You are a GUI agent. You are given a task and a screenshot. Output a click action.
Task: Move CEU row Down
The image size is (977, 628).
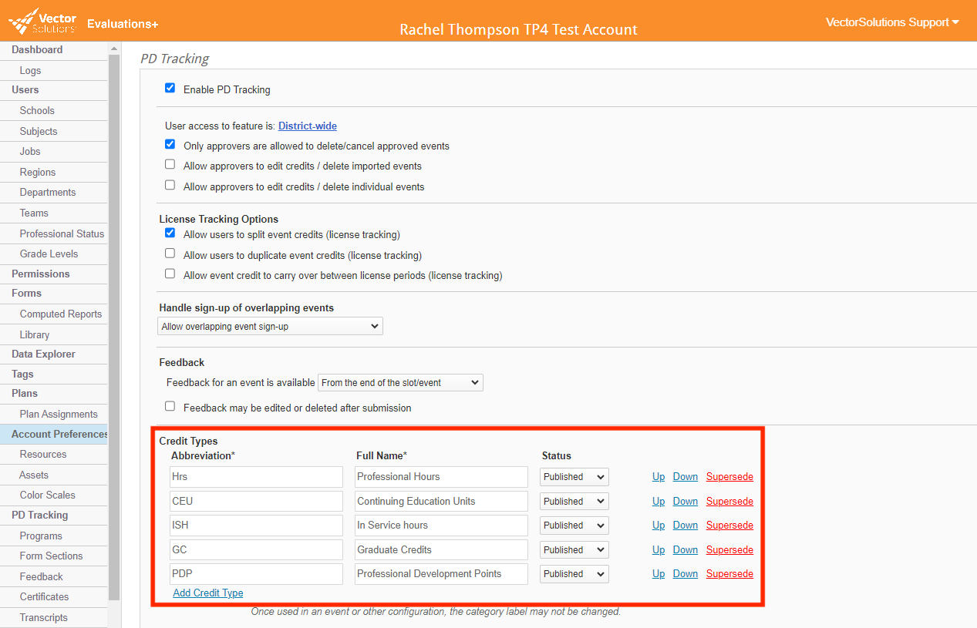686,502
